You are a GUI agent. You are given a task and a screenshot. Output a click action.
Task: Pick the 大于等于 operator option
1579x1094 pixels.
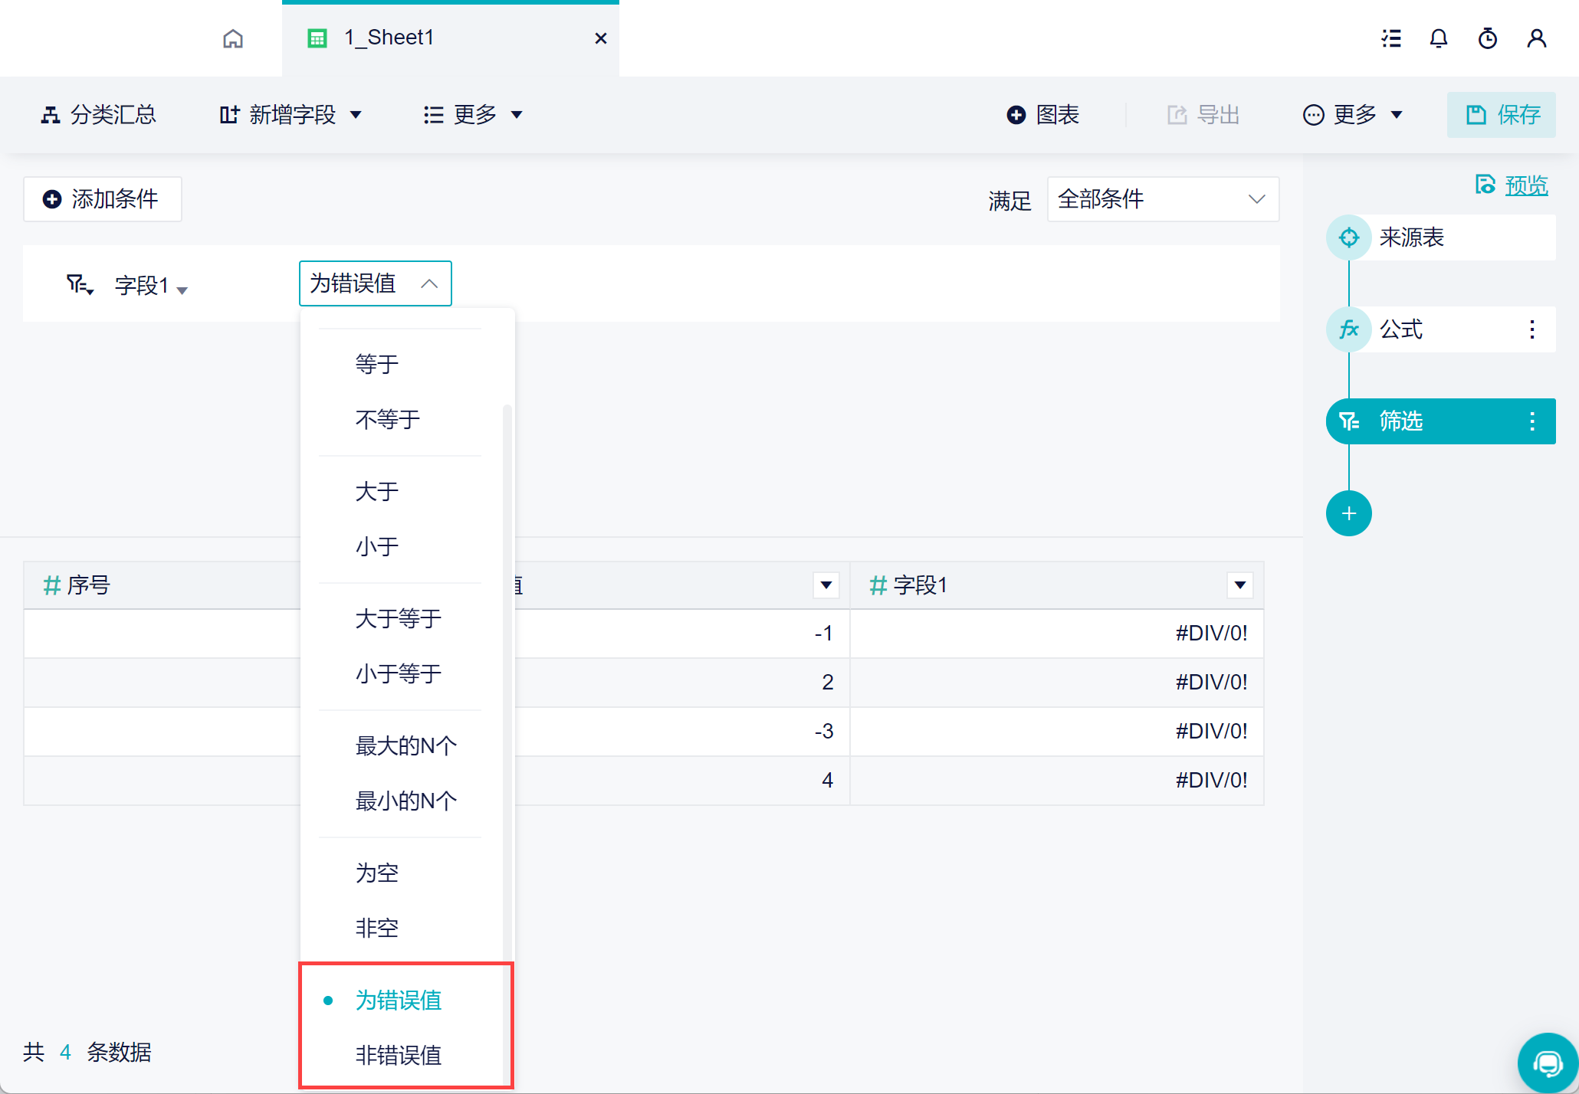tap(398, 618)
